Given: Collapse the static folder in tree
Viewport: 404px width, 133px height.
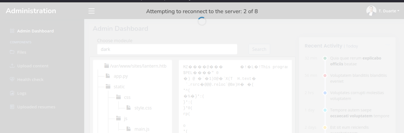Looking at the screenshot, I should 108,87.
